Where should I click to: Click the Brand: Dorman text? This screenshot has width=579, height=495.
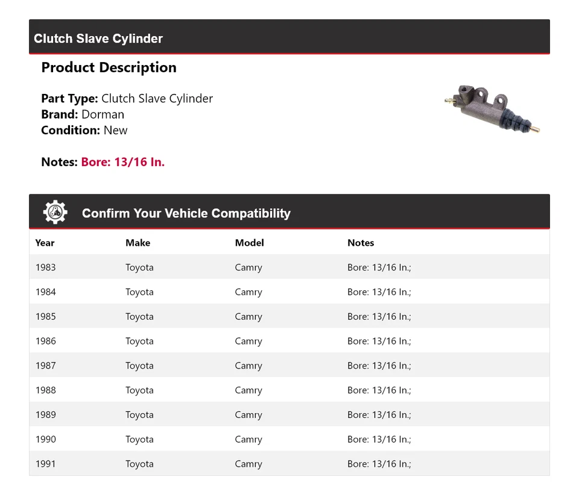(x=83, y=114)
